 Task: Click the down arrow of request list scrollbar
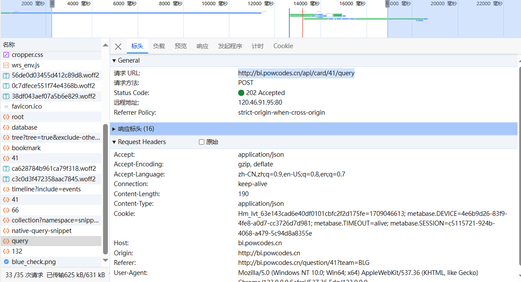click(105, 261)
